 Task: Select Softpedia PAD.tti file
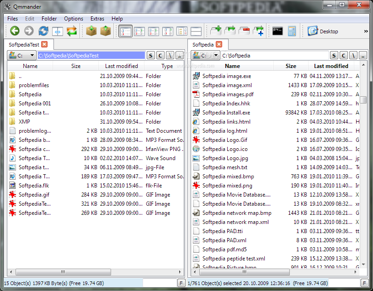223,231
